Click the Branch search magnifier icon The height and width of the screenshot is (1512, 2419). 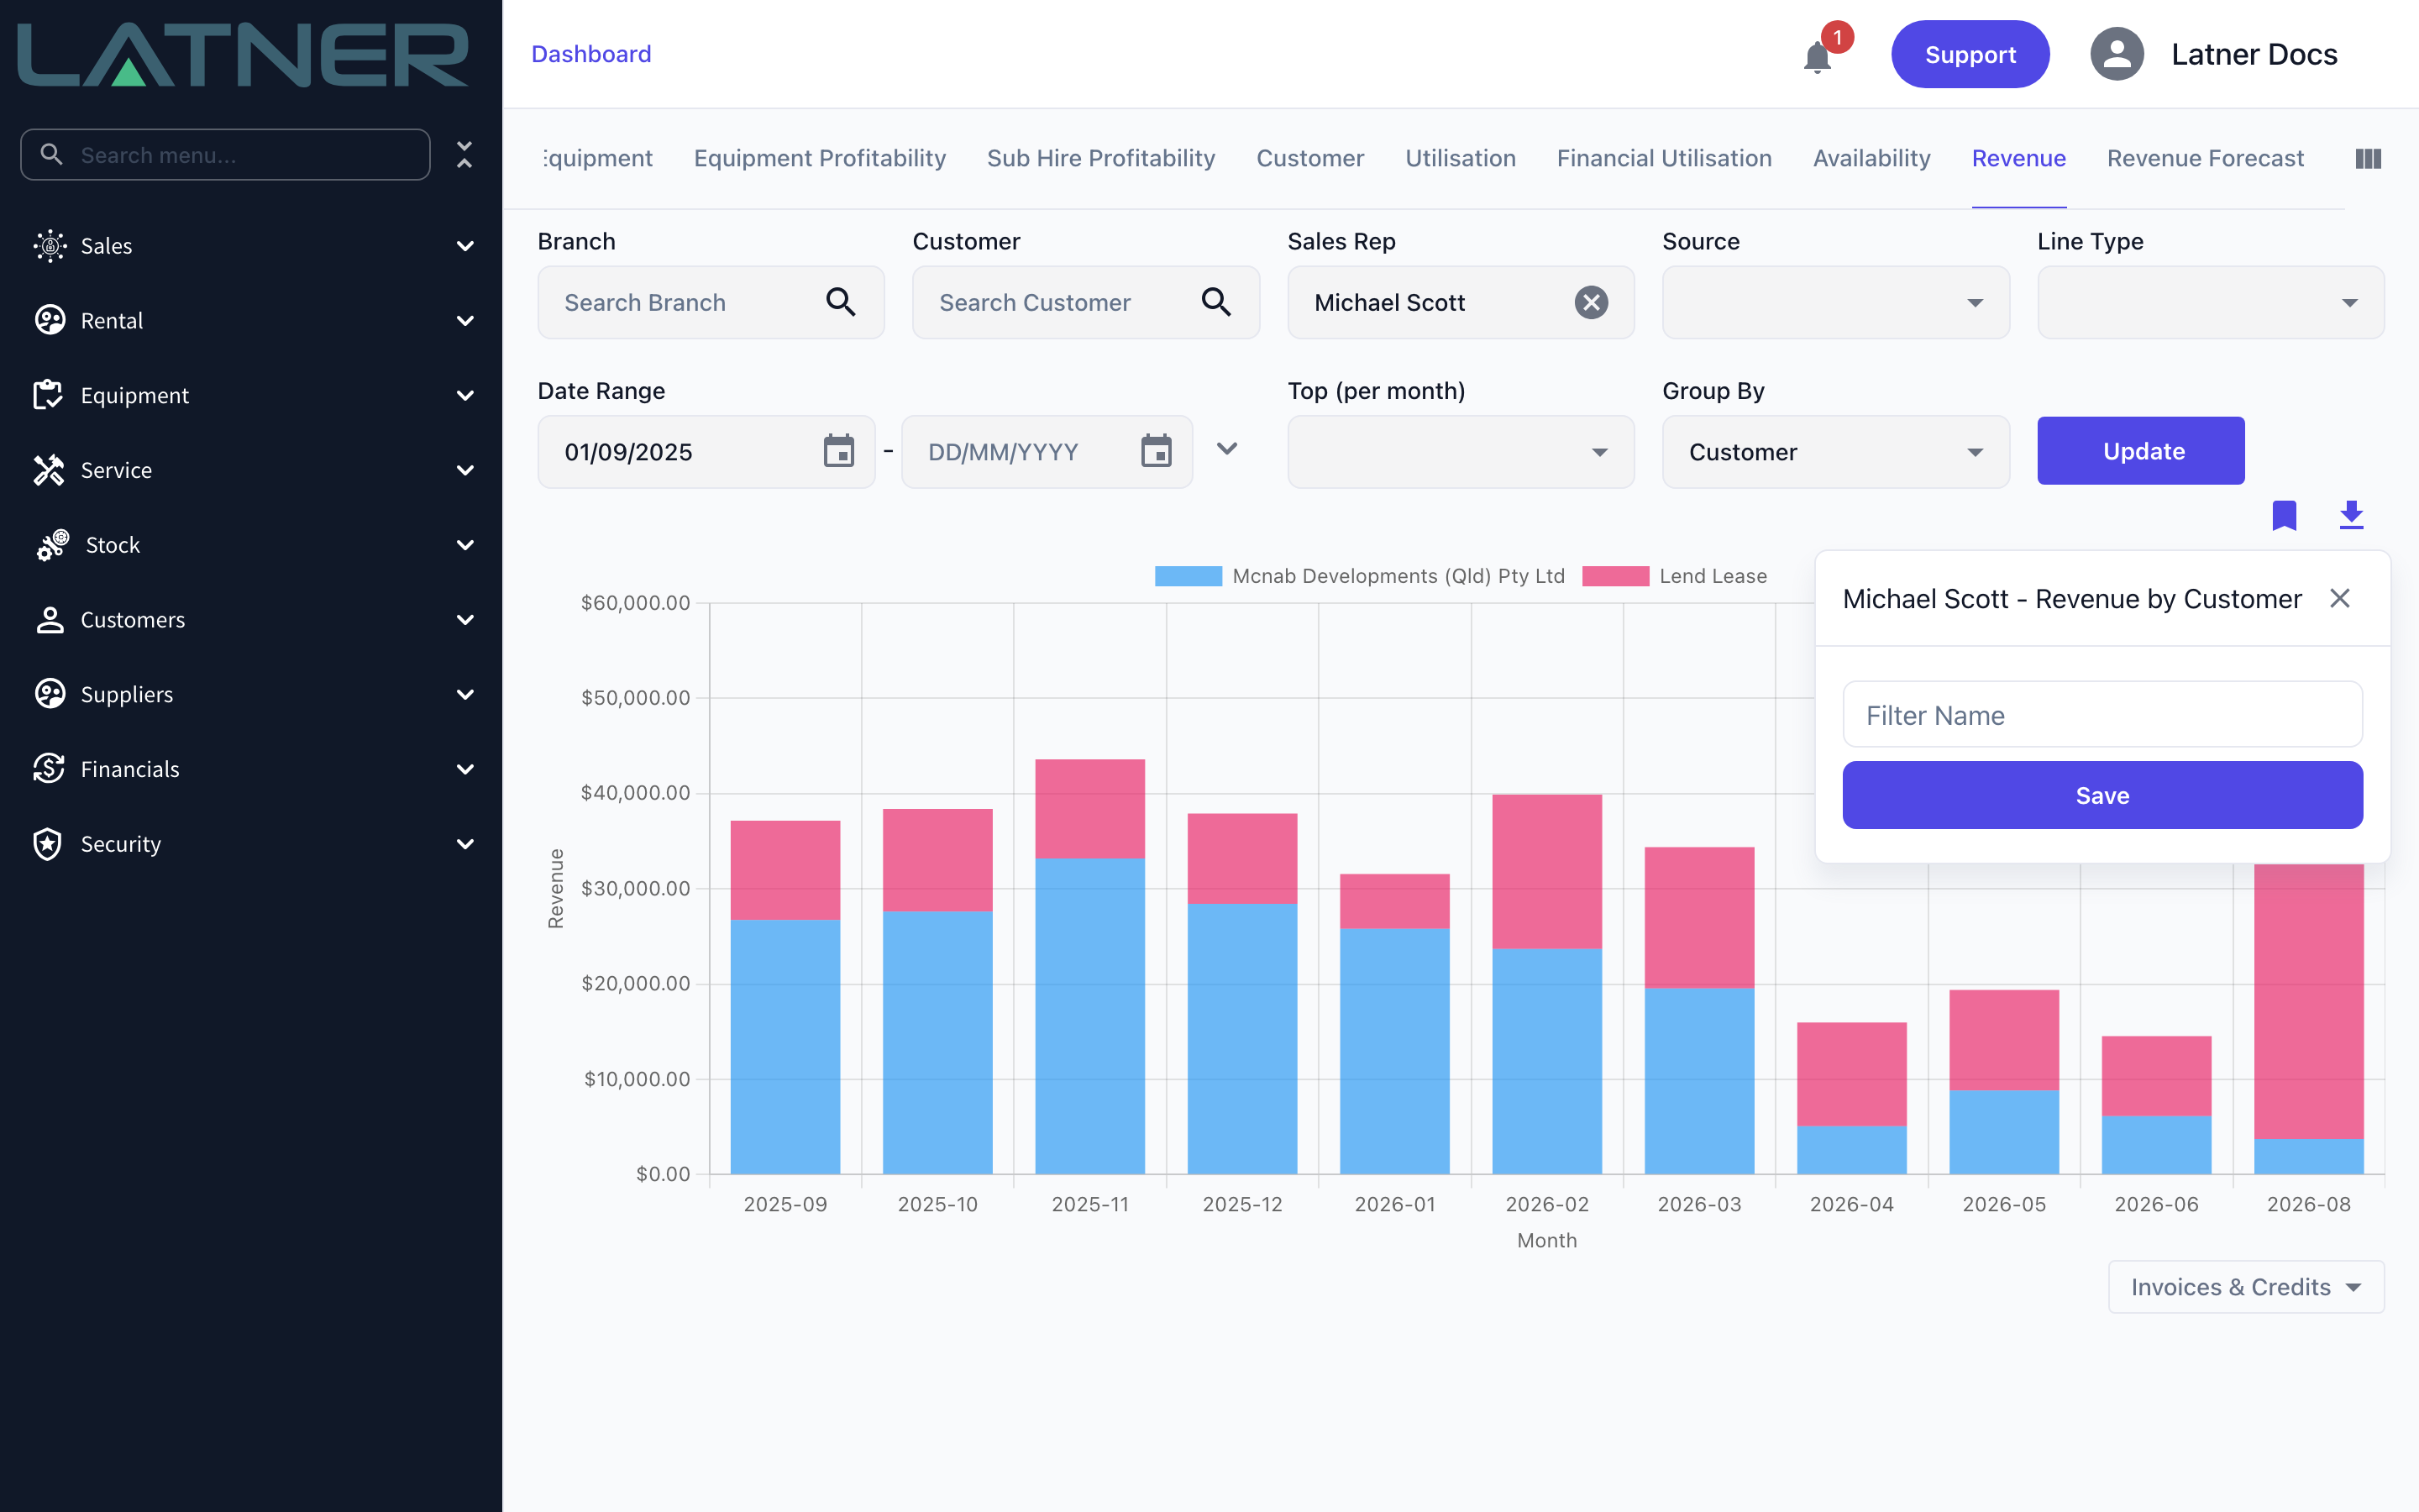pos(841,302)
